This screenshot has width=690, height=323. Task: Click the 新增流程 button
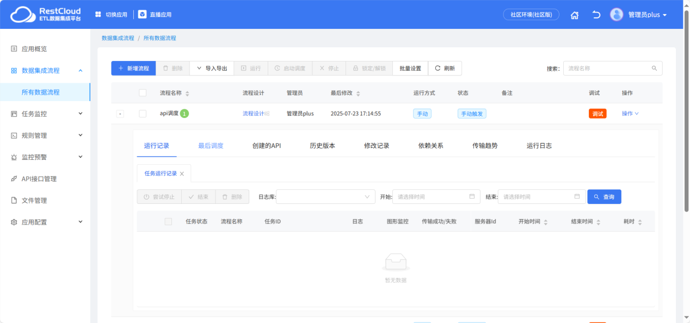pyautogui.click(x=133, y=68)
